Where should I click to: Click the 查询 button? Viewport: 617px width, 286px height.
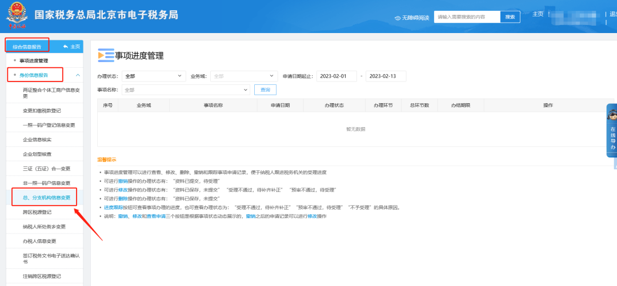pos(265,90)
